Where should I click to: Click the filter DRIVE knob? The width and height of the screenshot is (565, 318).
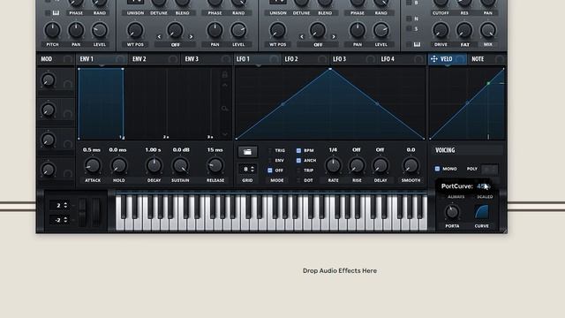tap(441, 30)
